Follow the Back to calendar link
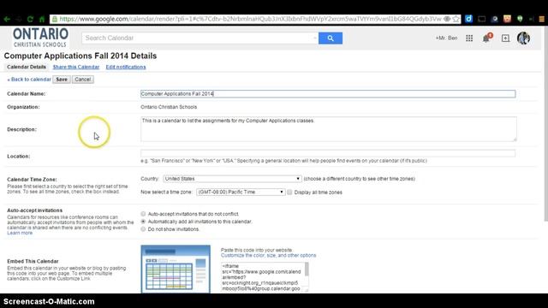The height and width of the screenshot is (308, 548). (29, 80)
